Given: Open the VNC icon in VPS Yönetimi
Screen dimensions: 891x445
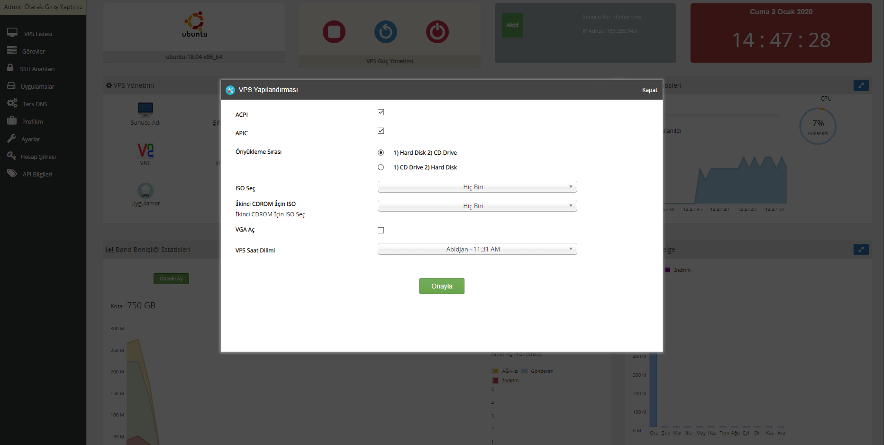Looking at the screenshot, I should pyautogui.click(x=145, y=151).
